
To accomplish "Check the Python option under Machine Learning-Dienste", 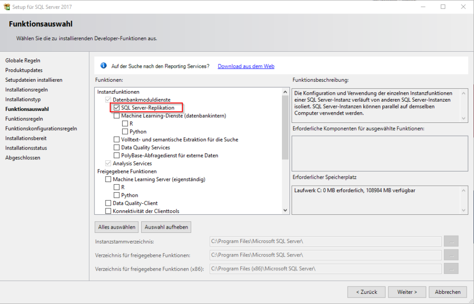I will point(125,132).
